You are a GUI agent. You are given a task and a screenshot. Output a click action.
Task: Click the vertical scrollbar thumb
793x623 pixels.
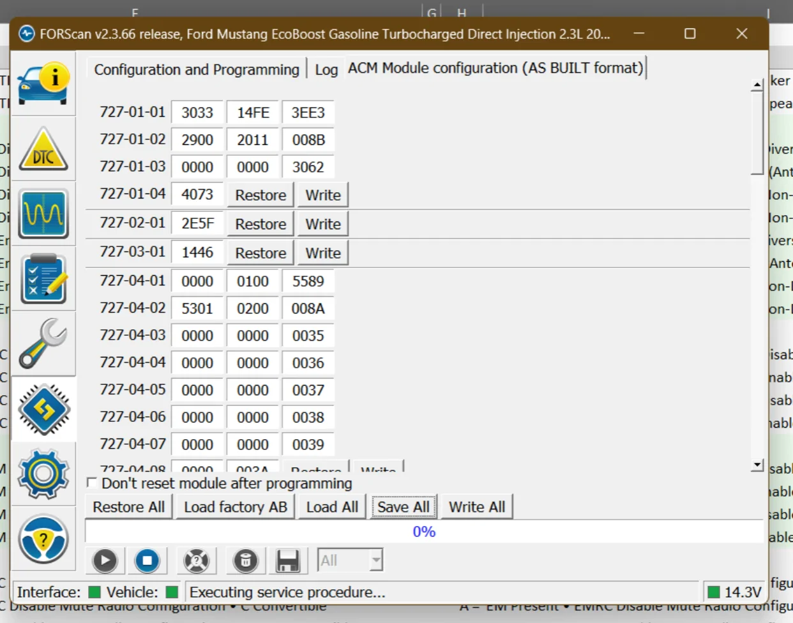(x=757, y=133)
